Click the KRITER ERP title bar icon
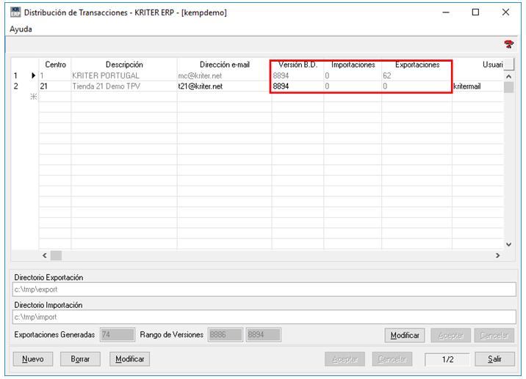The height and width of the screenshot is (379, 526). coord(14,12)
